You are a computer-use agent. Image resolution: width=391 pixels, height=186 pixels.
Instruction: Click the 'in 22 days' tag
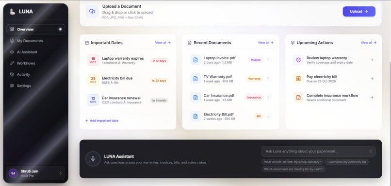click(159, 81)
